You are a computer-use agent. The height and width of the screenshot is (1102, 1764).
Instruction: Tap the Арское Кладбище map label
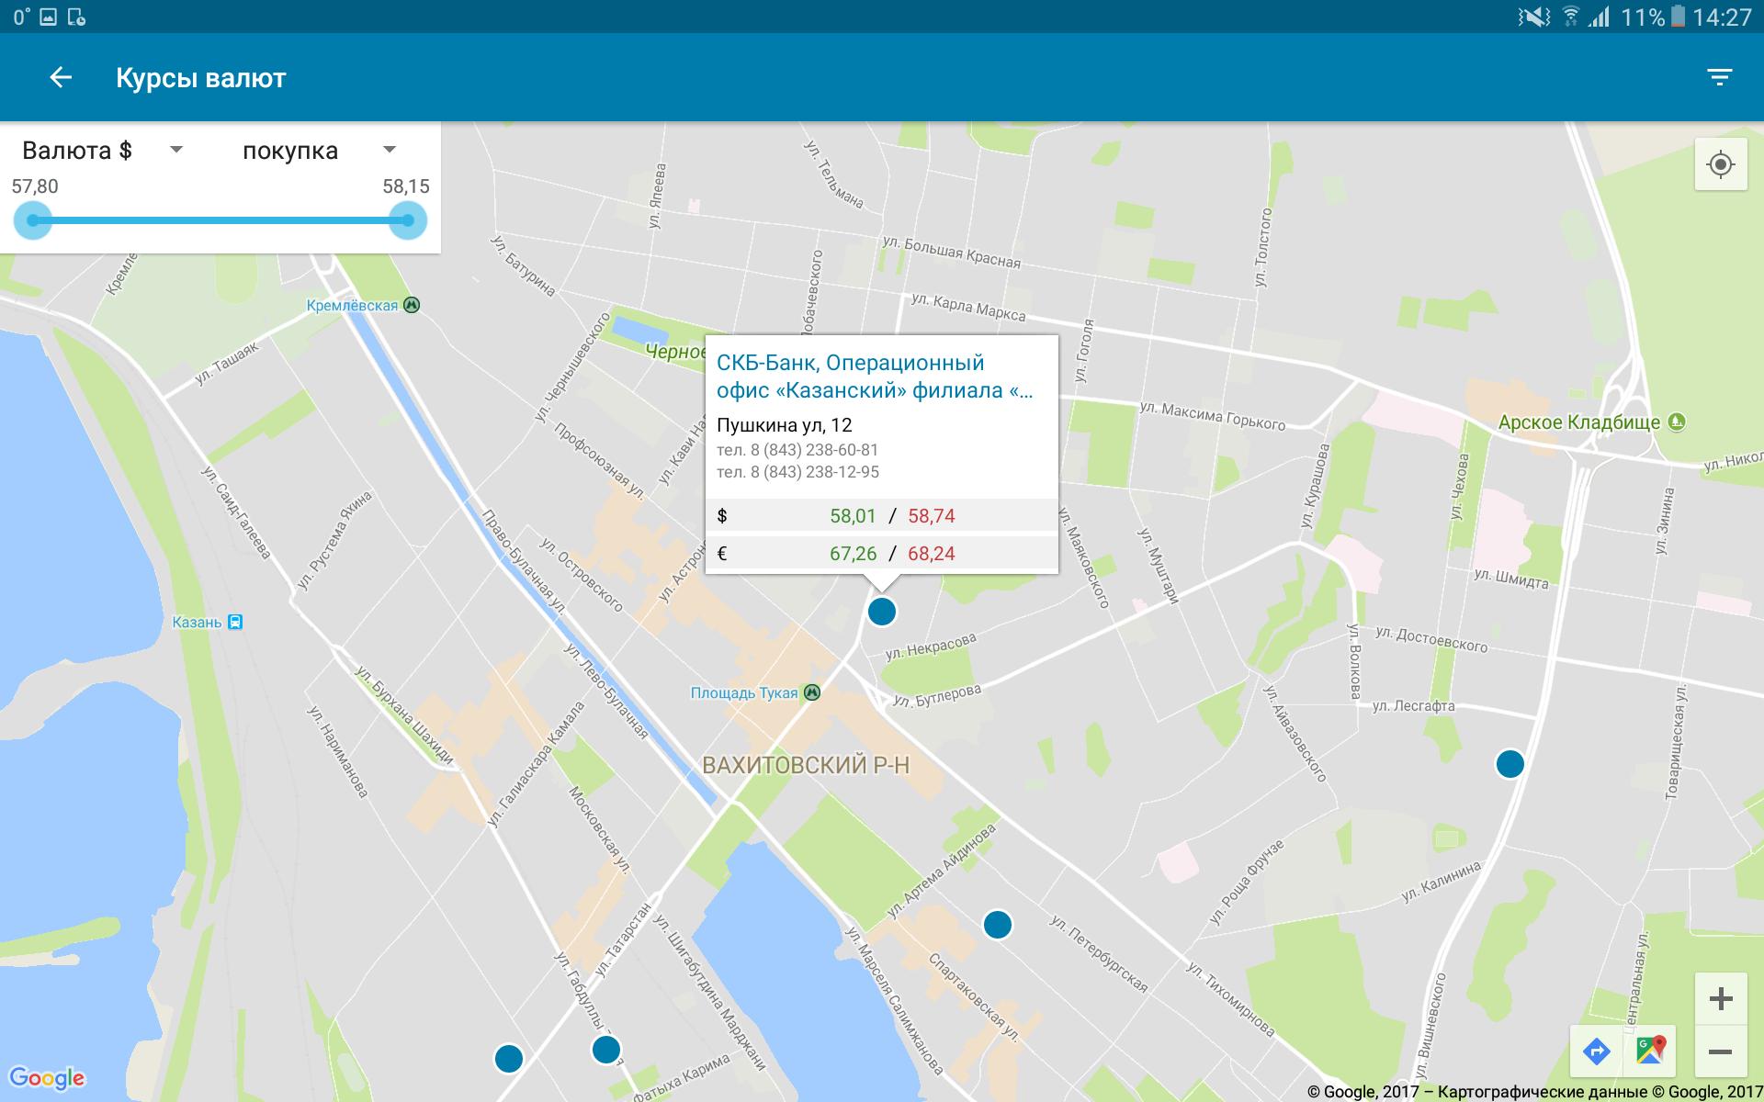tap(1579, 422)
